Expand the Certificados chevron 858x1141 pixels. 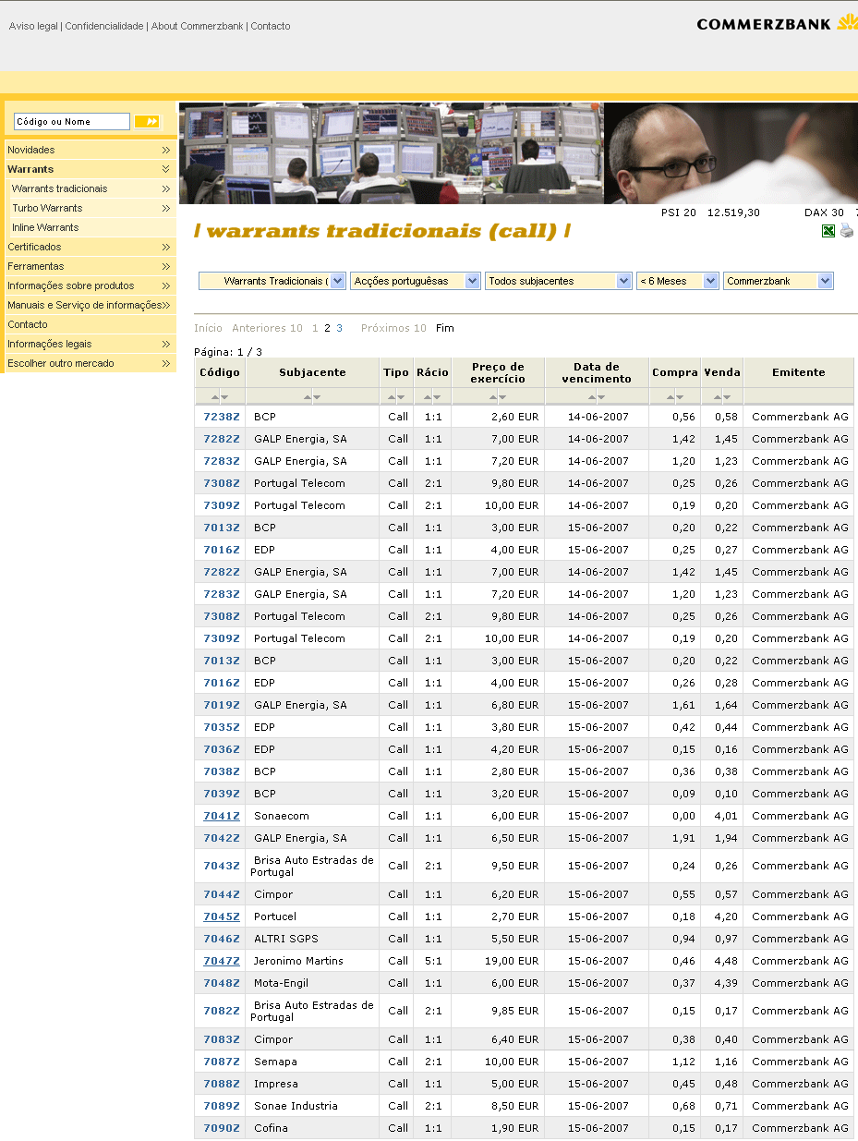pos(166,247)
